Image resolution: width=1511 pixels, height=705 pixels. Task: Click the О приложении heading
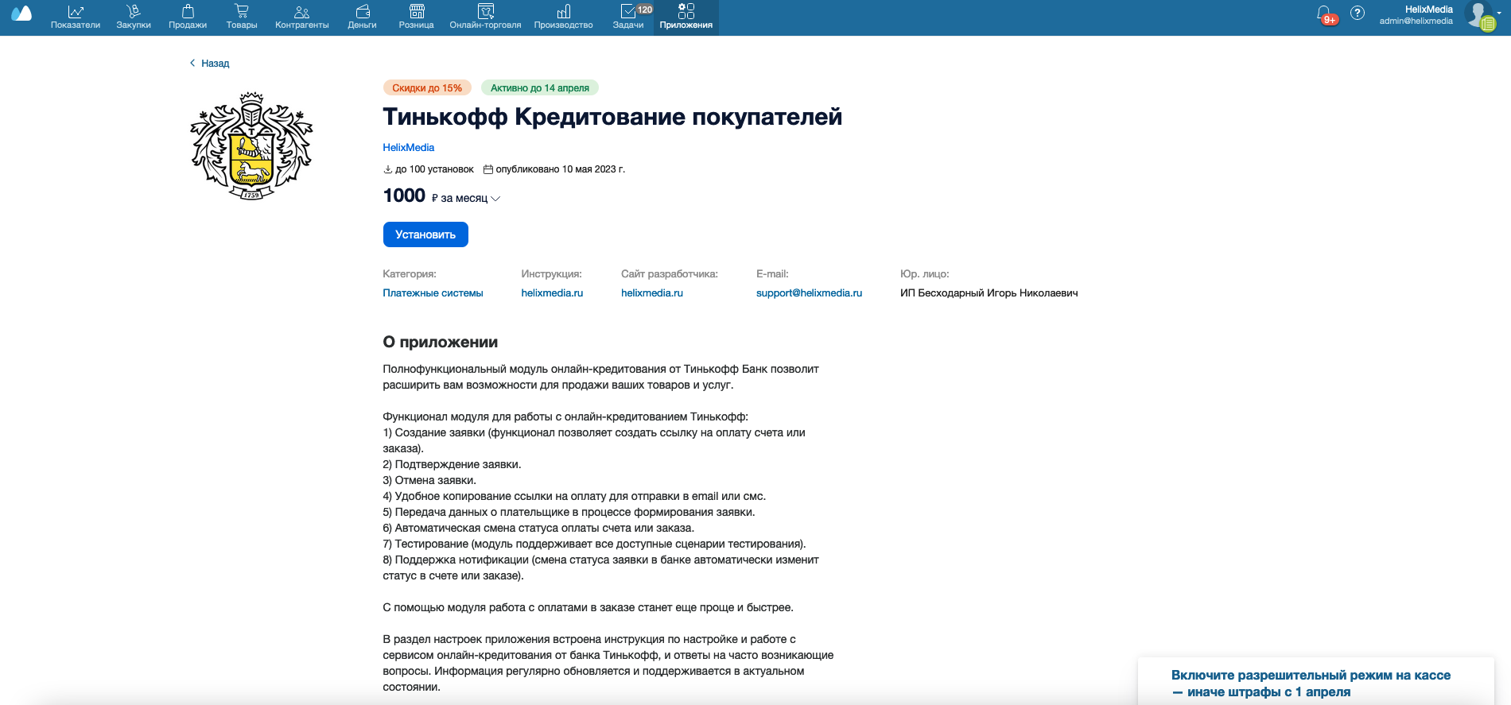[441, 343]
